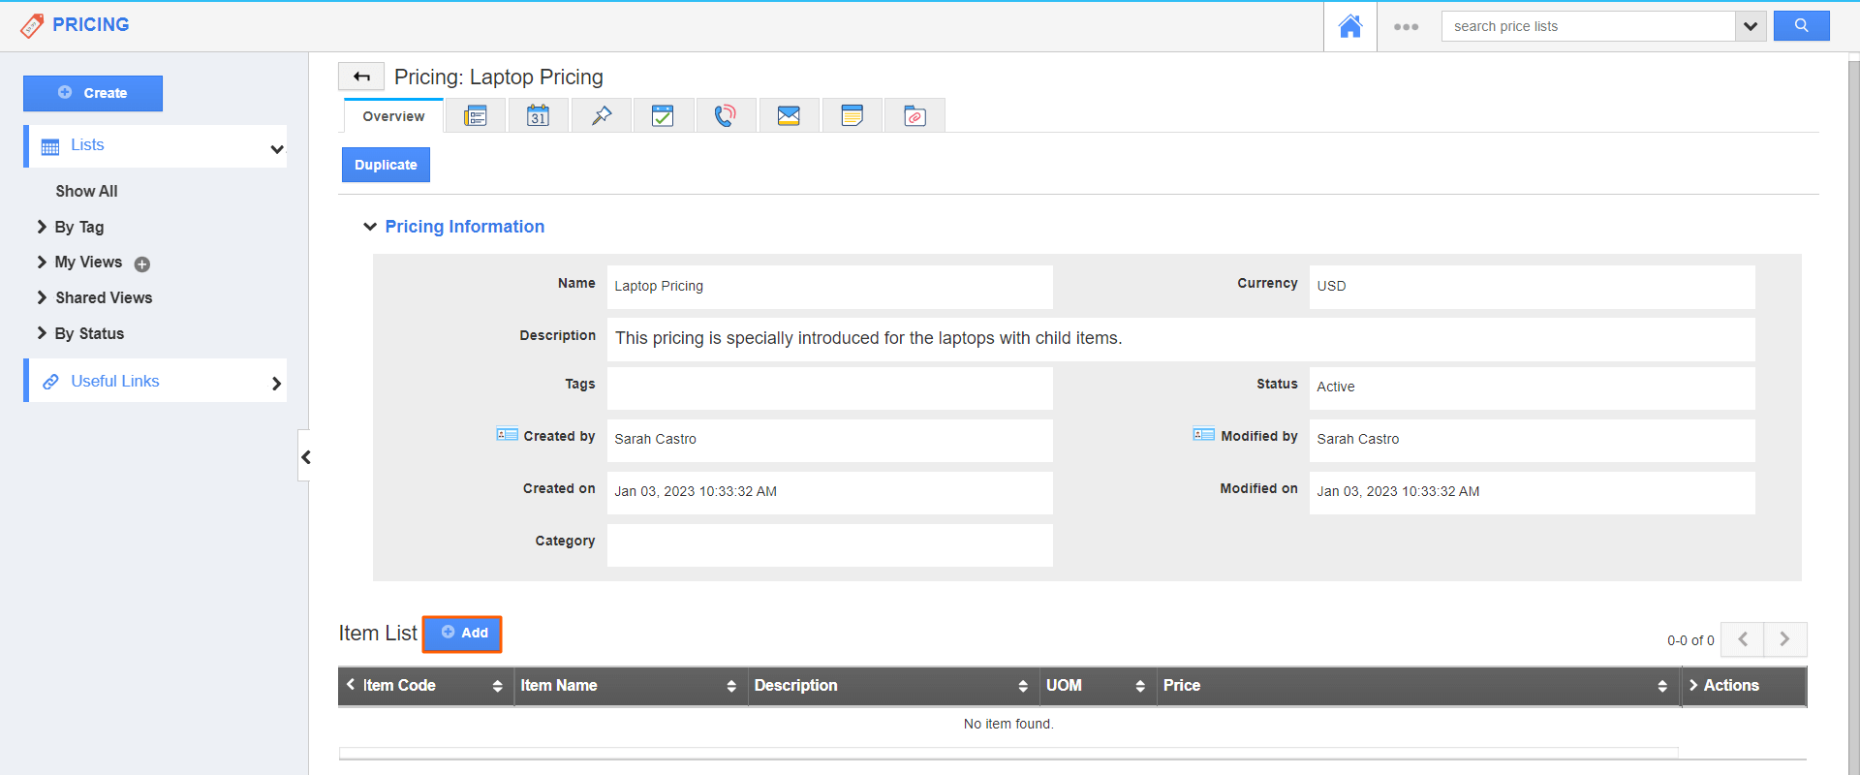
Task: Click the home icon in top bar
Action: coord(1349,26)
